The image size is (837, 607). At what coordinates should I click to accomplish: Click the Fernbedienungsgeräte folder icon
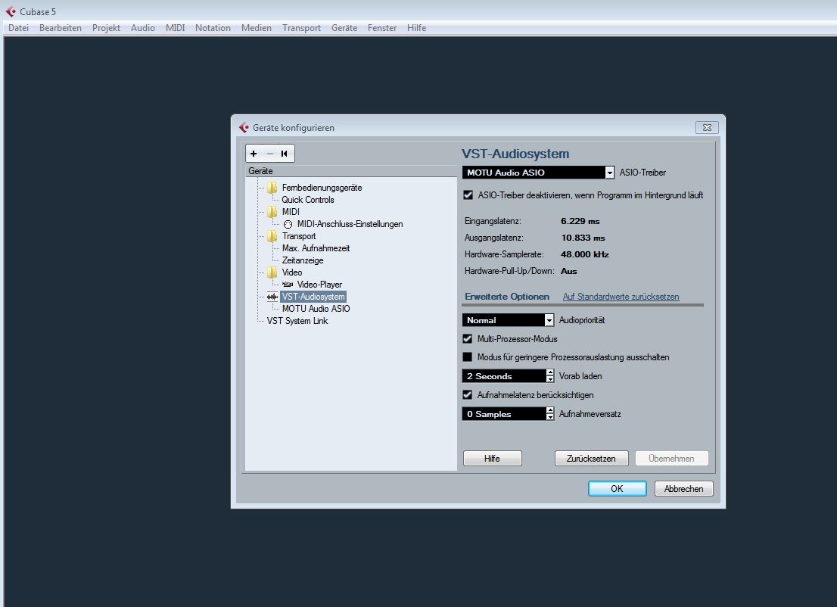point(272,188)
